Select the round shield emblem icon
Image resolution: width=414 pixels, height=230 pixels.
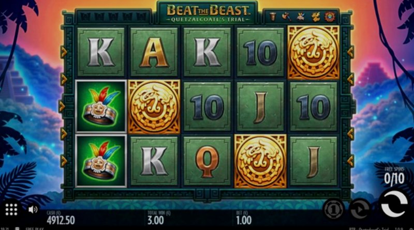pyautogui.click(x=330, y=17)
